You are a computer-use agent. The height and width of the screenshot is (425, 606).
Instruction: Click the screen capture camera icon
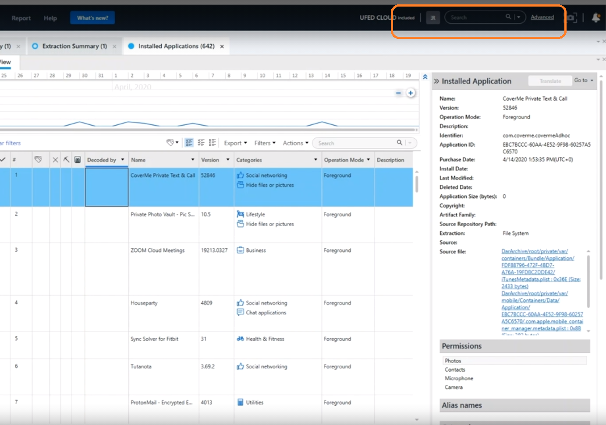pos(571,18)
